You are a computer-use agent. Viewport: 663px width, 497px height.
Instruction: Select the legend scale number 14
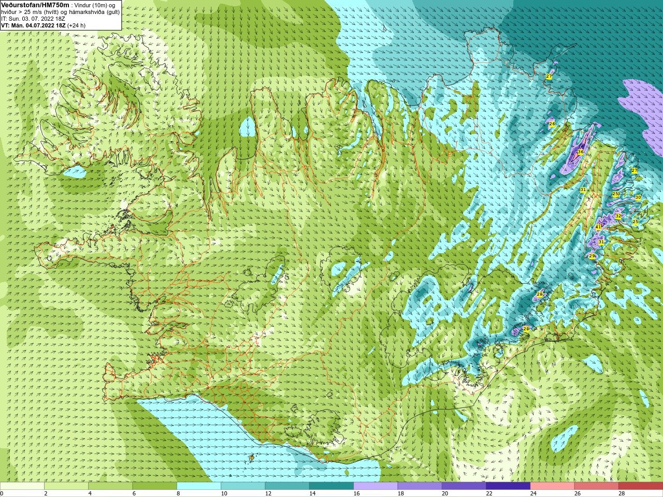[x=312, y=493]
